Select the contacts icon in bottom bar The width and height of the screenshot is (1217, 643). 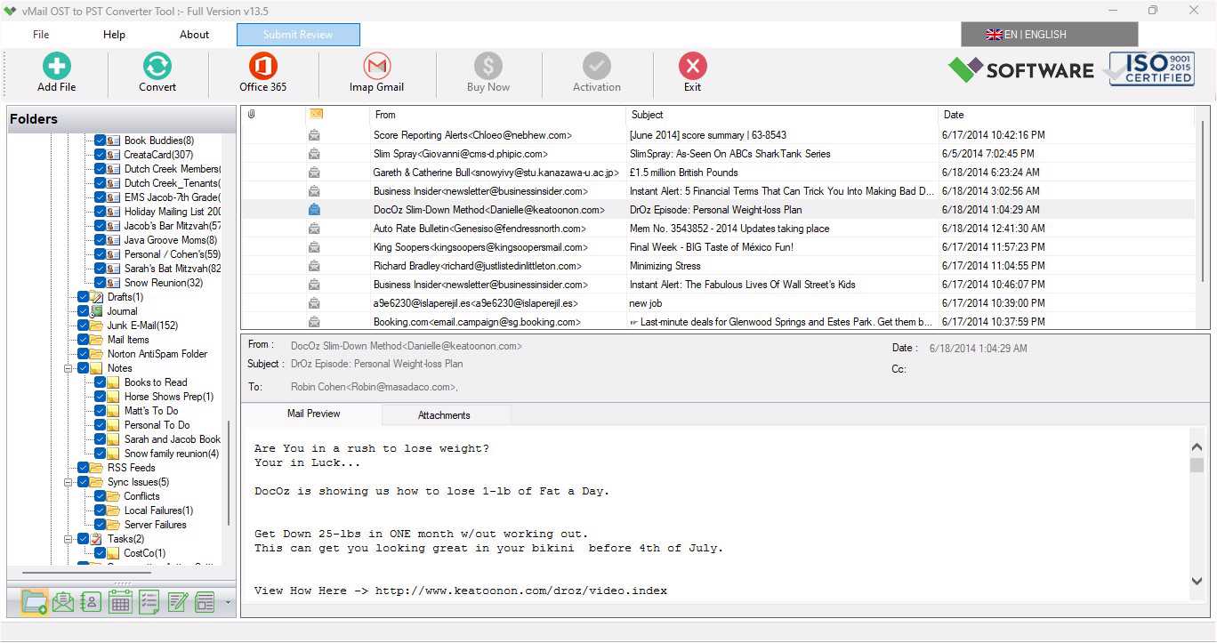pyautogui.click(x=91, y=602)
